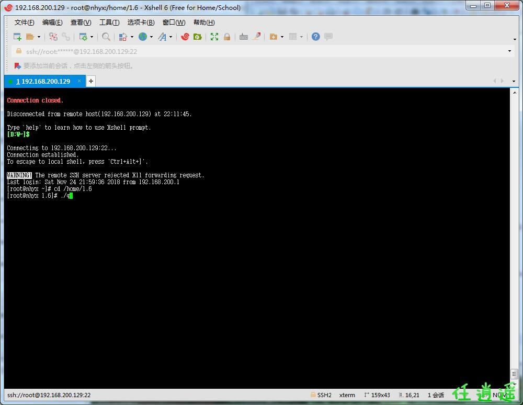This screenshot has height=405, width=523.
Task: Click status bar '1 会话' count
Action: tap(436, 395)
